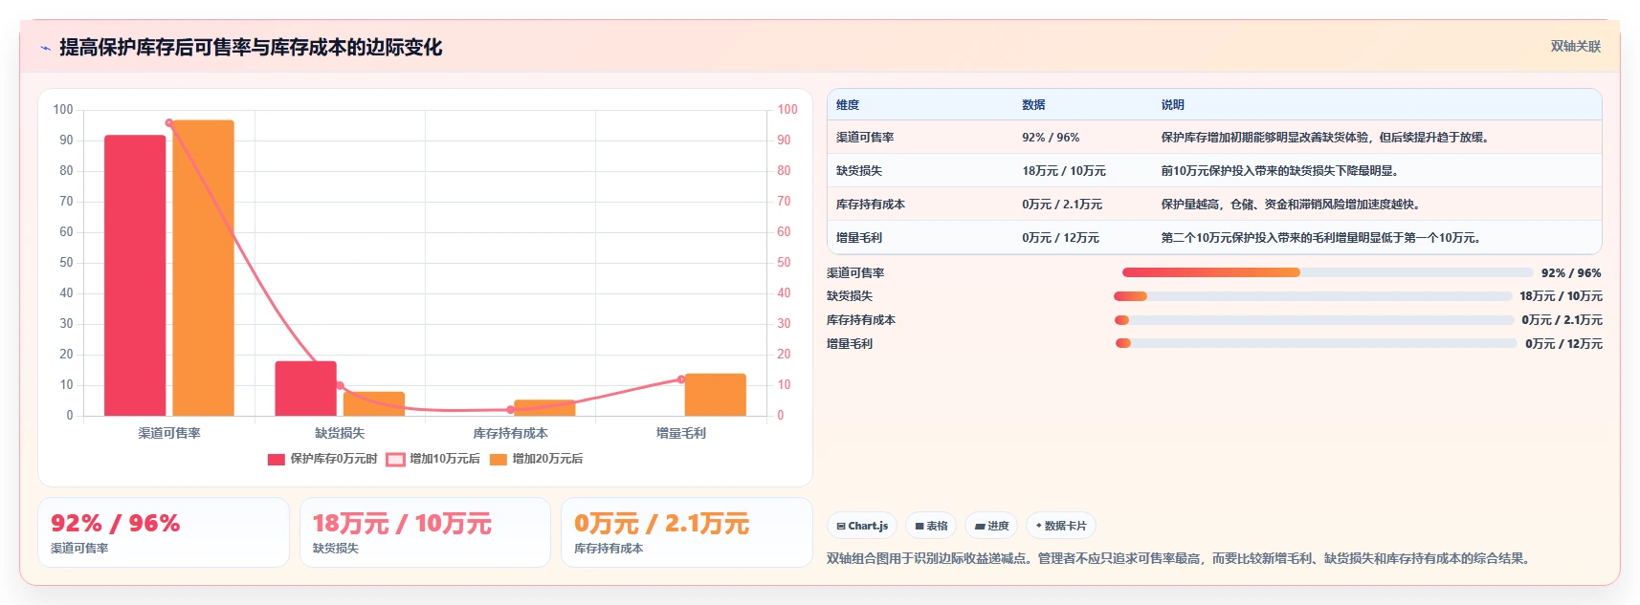Click the panel title 提高保护库存后可售率
1640x605 pixels.
tap(251, 48)
